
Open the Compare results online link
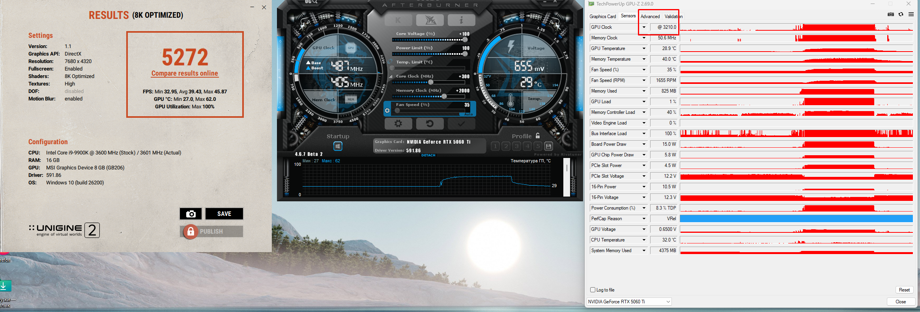tap(185, 73)
